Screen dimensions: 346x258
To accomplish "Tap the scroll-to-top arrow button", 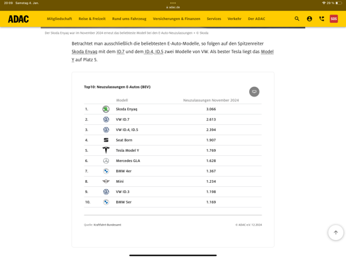I will tap(336, 232).
